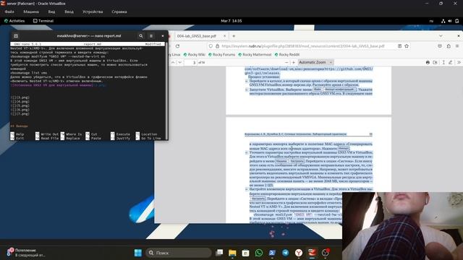Click the Activities button
Viewport: 463px width, 260px height.
click(14, 21)
